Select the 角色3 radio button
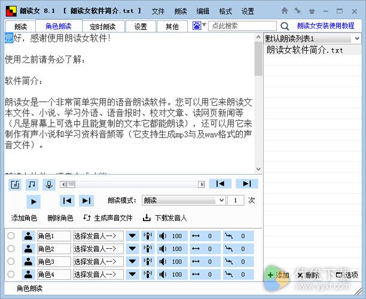 pyautogui.click(x=11, y=261)
